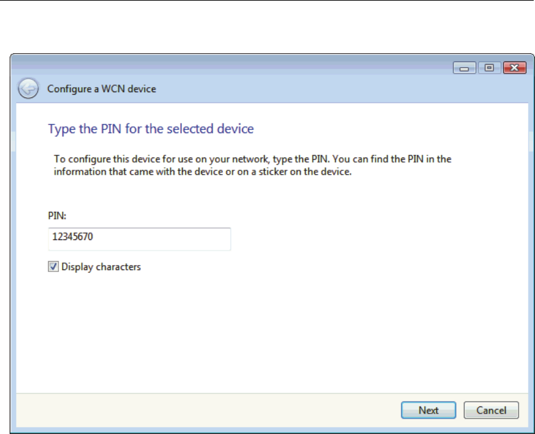Toggle the Display characters checkbox
Image resolution: width=535 pixels, height=434 pixels.
pyautogui.click(x=54, y=267)
